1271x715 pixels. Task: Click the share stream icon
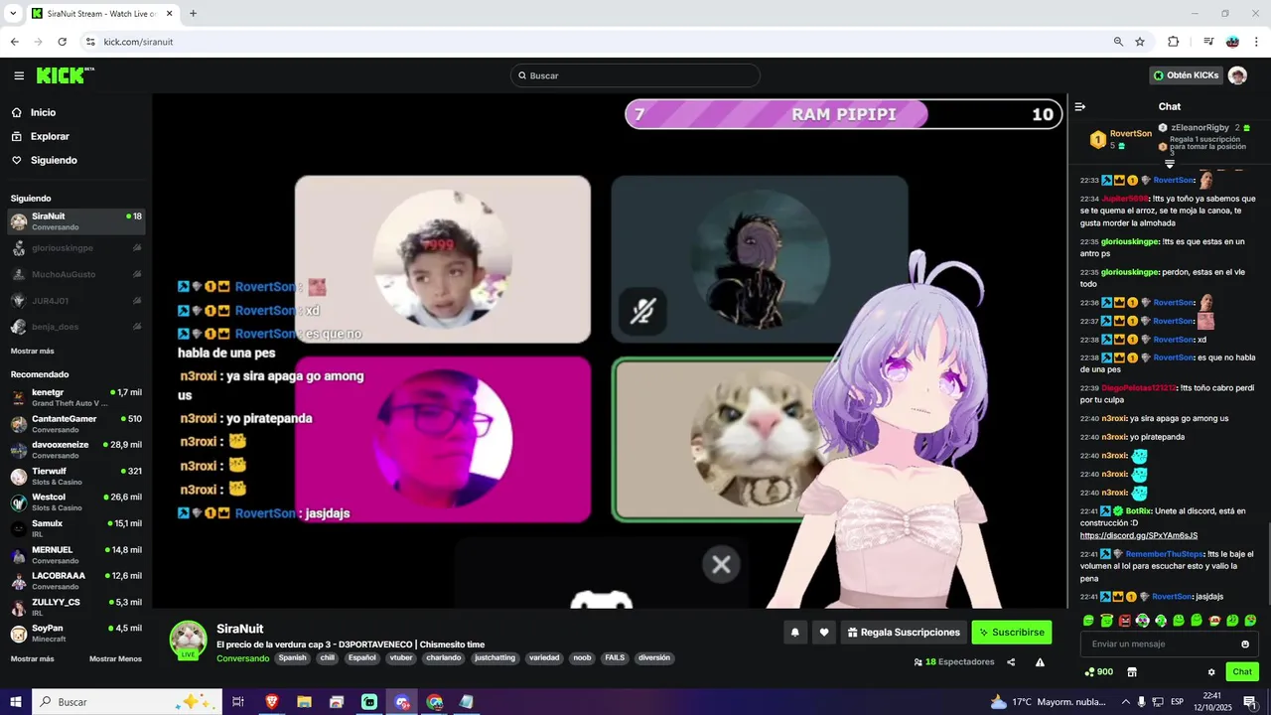click(x=1011, y=662)
